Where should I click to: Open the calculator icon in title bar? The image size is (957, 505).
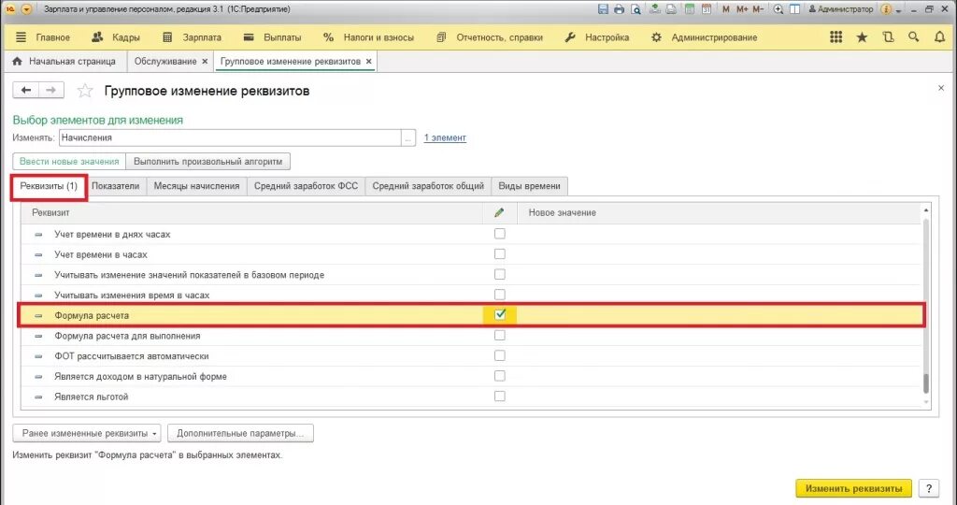690,9
